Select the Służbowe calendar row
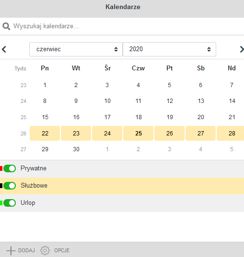 coord(122,186)
